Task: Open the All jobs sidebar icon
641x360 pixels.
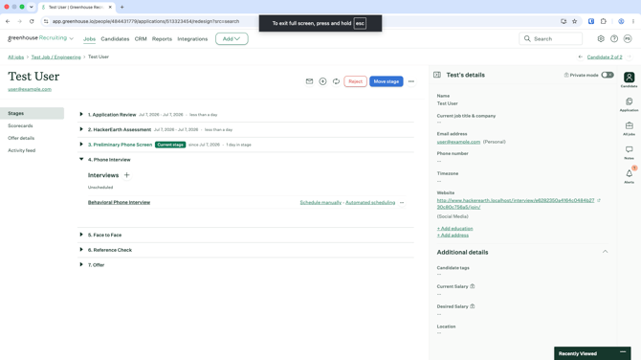Action: (629, 128)
